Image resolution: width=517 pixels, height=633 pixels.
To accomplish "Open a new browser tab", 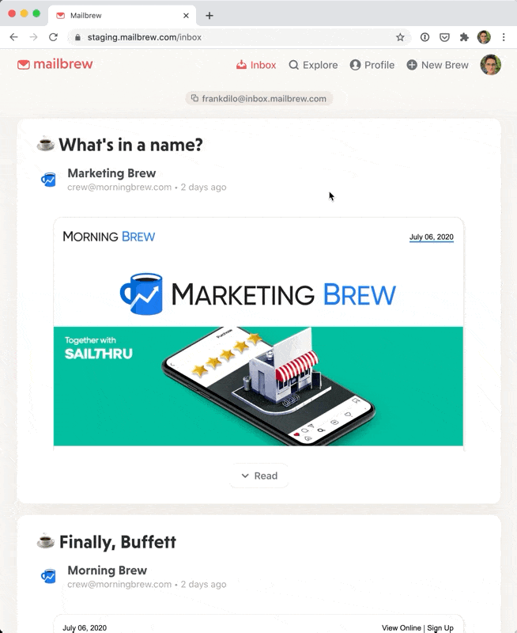I will click(x=209, y=15).
